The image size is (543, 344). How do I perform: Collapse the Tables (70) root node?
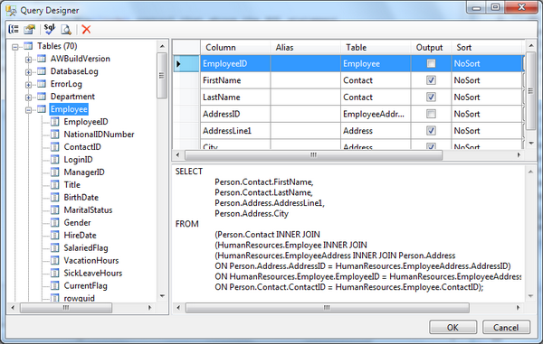[14, 47]
